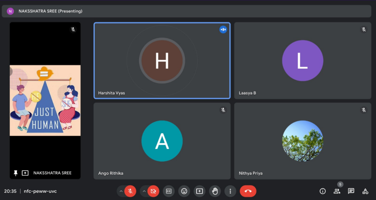Open the emoji reactions picker
Screen dimensions: 376x200
tap(184, 191)
